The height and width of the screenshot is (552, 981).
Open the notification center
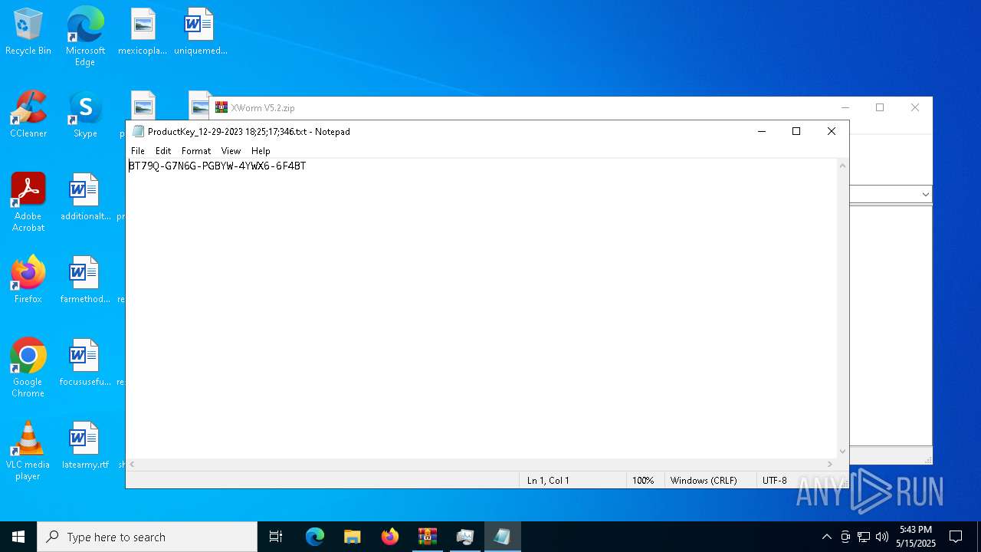tap(956, 537)
